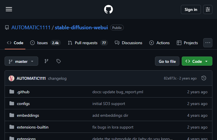Viewport: 217px width, 140px height.
Task: Open commit hash 82a973c
Action: 170,78
